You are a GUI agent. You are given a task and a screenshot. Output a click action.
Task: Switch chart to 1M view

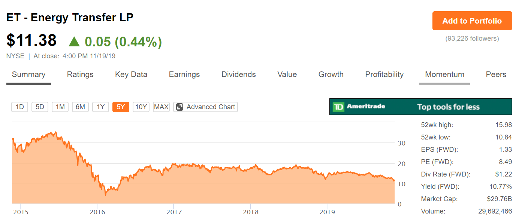pos(60,107)
